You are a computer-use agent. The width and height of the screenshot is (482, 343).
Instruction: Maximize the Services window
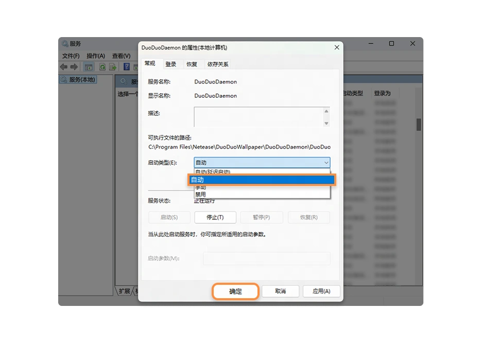coord(391,44)
